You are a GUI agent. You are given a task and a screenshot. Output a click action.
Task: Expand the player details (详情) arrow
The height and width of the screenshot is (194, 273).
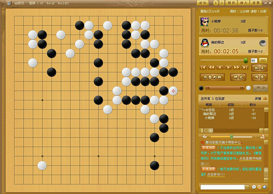[265, 99]
